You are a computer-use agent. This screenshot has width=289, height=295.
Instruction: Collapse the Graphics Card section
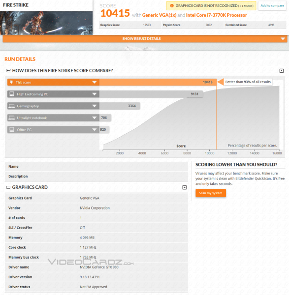click(x=185, y=187)
